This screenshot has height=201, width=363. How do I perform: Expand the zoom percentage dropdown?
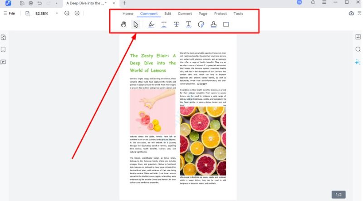57,14
